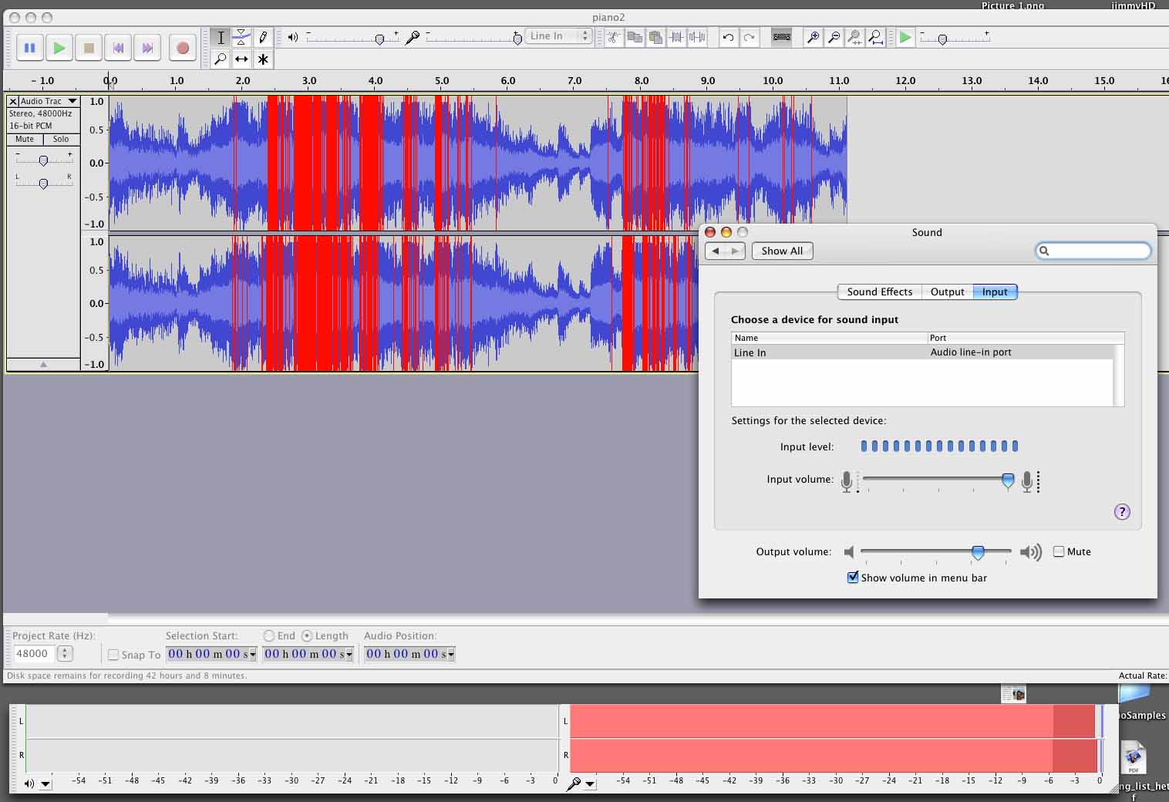Viewport: 1169px width, 802px height.
Task: Open the Line In input source dropdown
Action: click(x=558, y=36)
